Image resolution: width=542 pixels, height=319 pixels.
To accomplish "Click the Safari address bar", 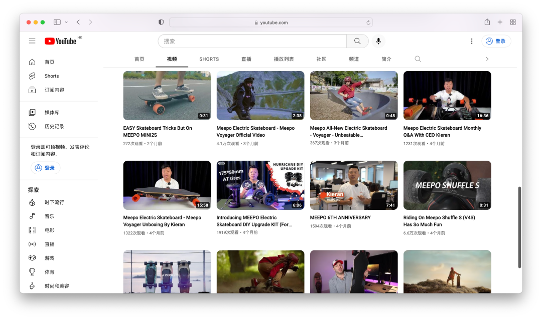I will (270, 23).
